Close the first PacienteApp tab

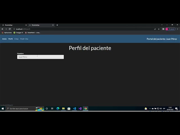click(x=26, y=25)
